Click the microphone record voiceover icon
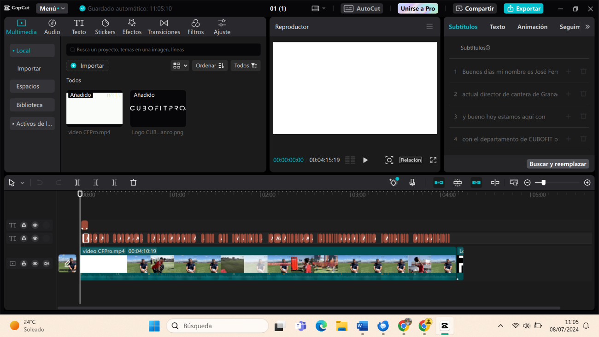The width and height of the screenshot is (599, 337). tap(412, 183)
